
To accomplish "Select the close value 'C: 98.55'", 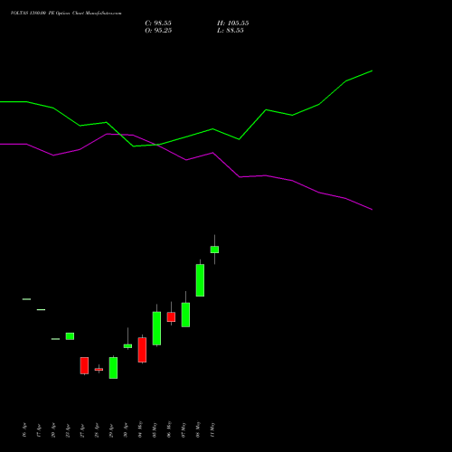I will click(158, 24).
